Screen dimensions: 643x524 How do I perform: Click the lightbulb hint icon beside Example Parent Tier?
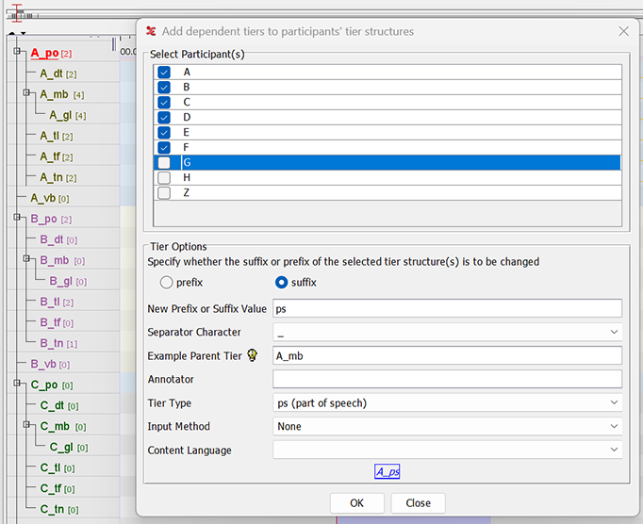pyautogui.click(x=252, y=355)
